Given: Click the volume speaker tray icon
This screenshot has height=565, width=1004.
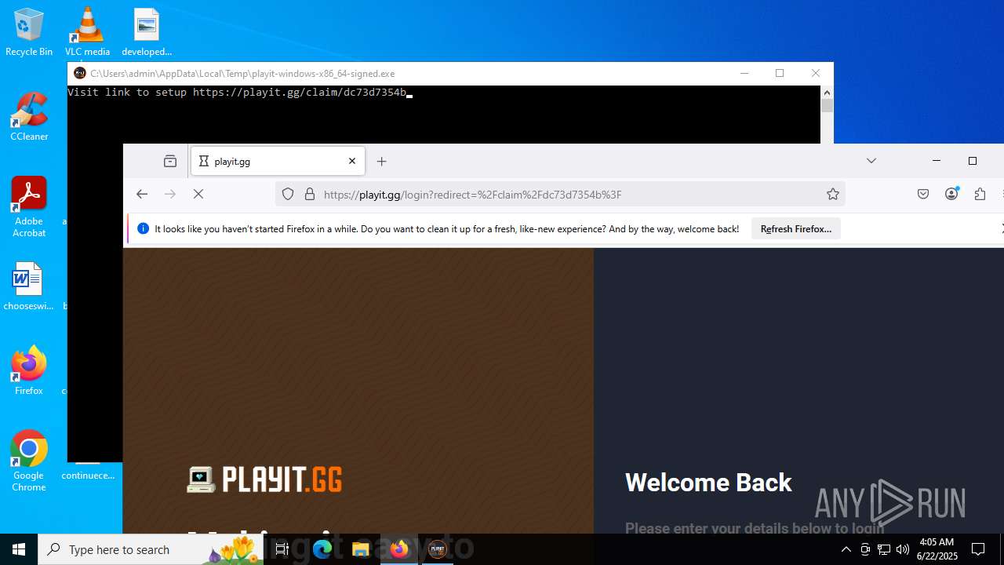Looking at the screenshot, I should click(x=903, y=549).
